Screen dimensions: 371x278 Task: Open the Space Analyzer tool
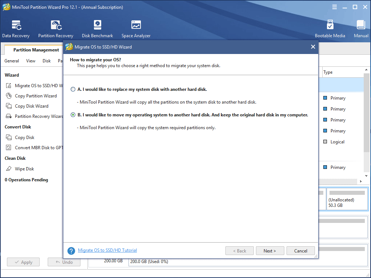click(136, 29)
